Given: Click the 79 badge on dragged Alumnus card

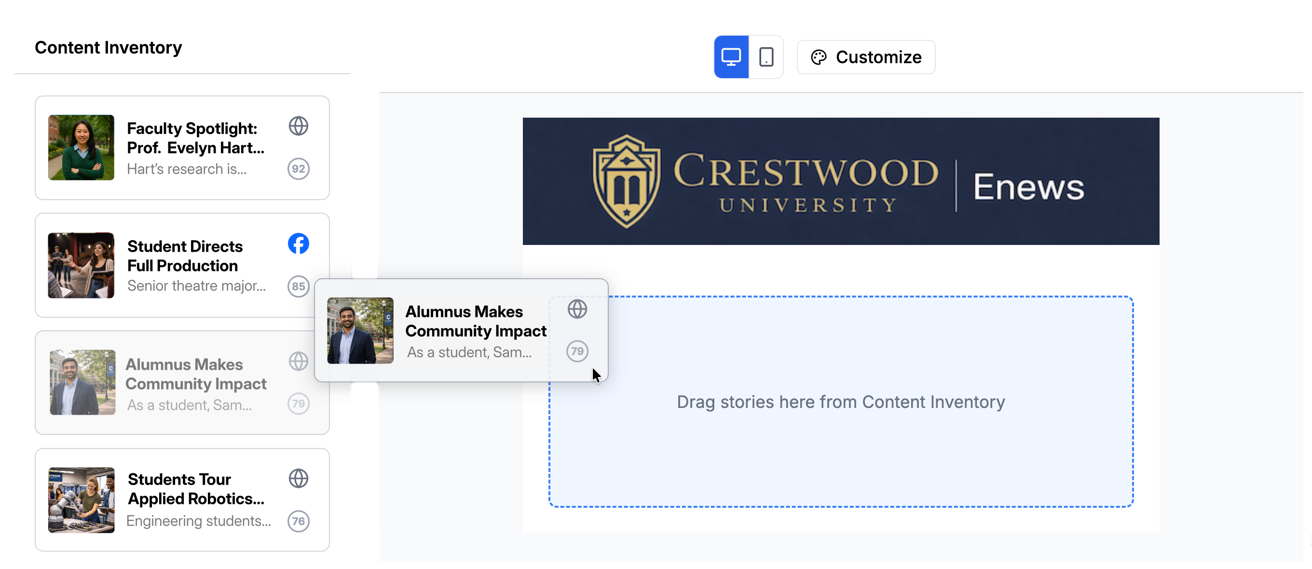Looking at the screenshot, I should [x=577, y=351].
